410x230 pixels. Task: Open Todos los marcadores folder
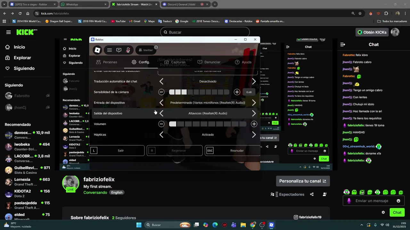pyautogui.click(x=392, y=21)
